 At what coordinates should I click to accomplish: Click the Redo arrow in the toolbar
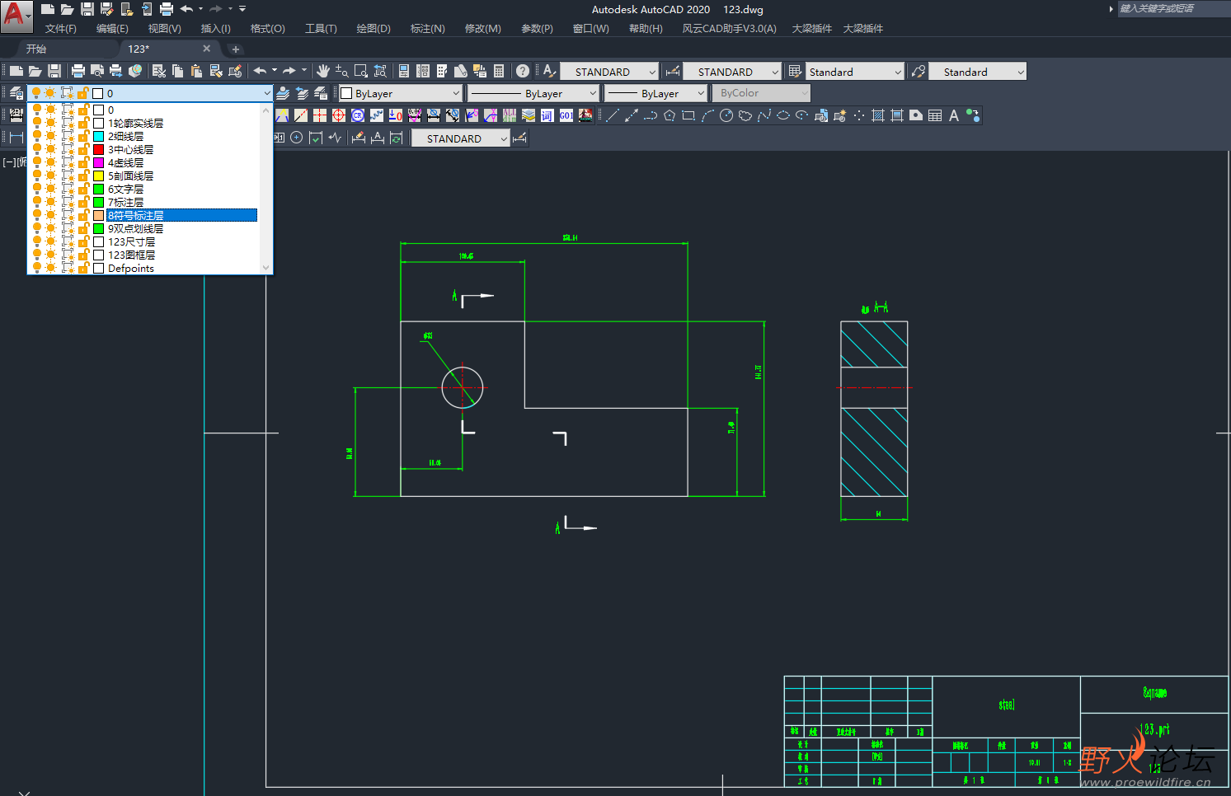point(289,71)
